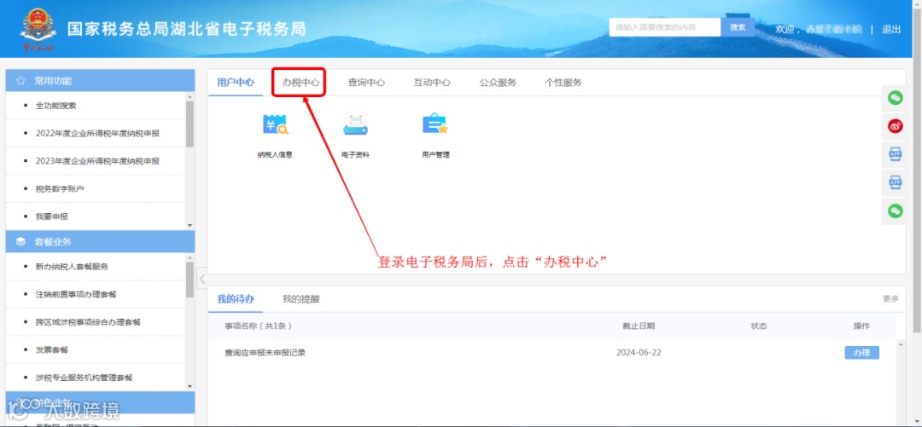922x427 pixels.
Task: Click the 常用功能 list scroll-down arrow
Action: click(x=190, y=225)
